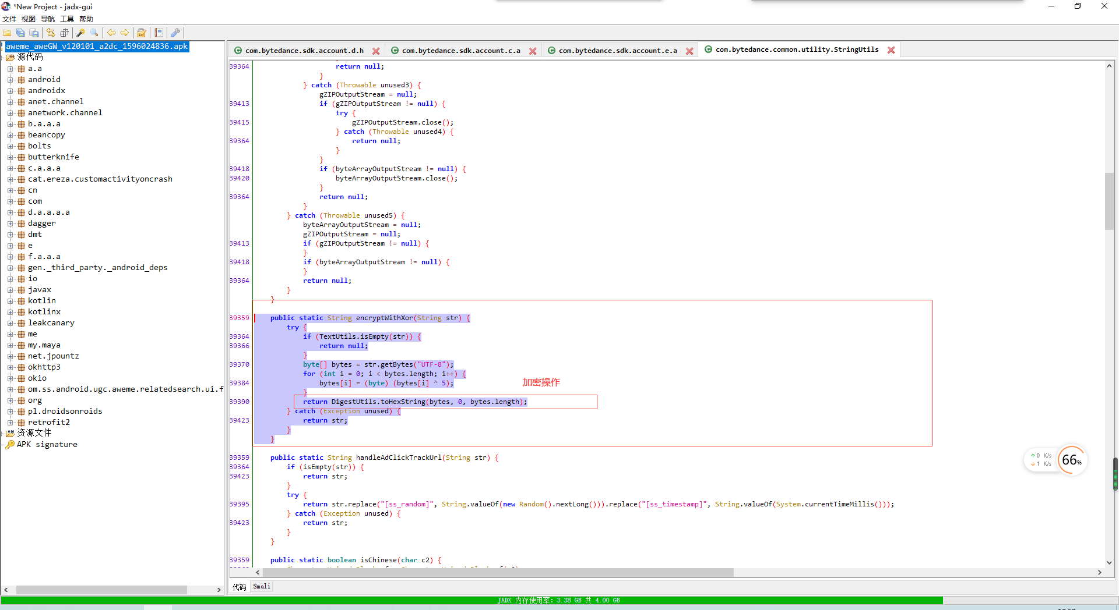Expand the okhttp3 package node
1119x610 pixels.
10,367
